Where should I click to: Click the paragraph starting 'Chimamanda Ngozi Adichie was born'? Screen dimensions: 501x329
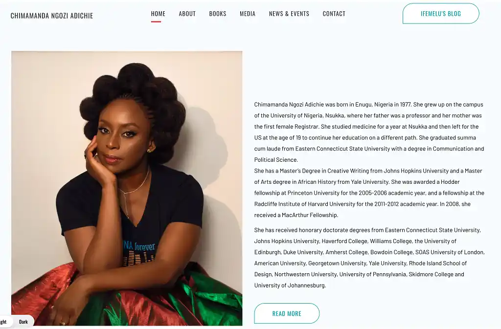(369, 132)
